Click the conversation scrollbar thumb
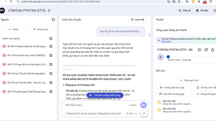Image resolution: width=216 pixels, height=121 pixels. 149,35
